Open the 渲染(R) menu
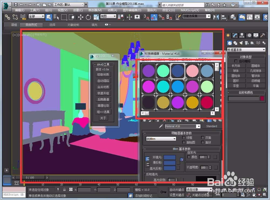 click(x=152, y=10)
